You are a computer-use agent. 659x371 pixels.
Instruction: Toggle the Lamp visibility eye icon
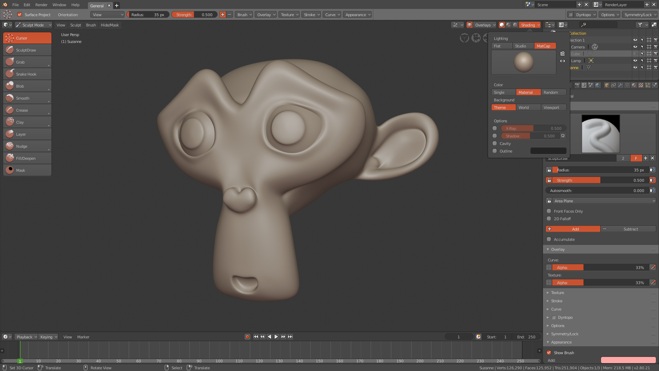coord(635,60)
